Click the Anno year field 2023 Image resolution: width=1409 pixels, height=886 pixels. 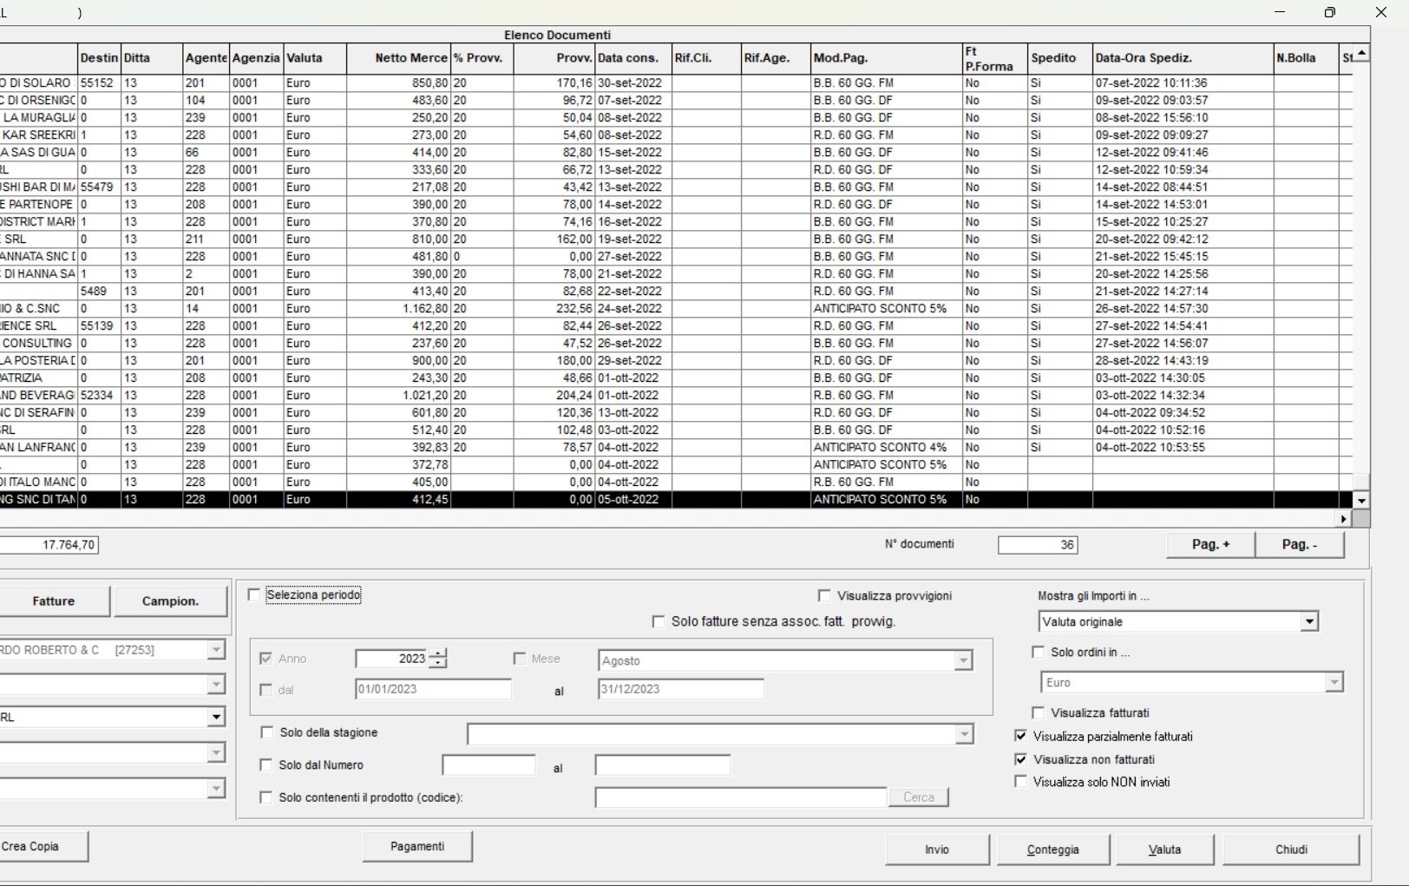392,659
